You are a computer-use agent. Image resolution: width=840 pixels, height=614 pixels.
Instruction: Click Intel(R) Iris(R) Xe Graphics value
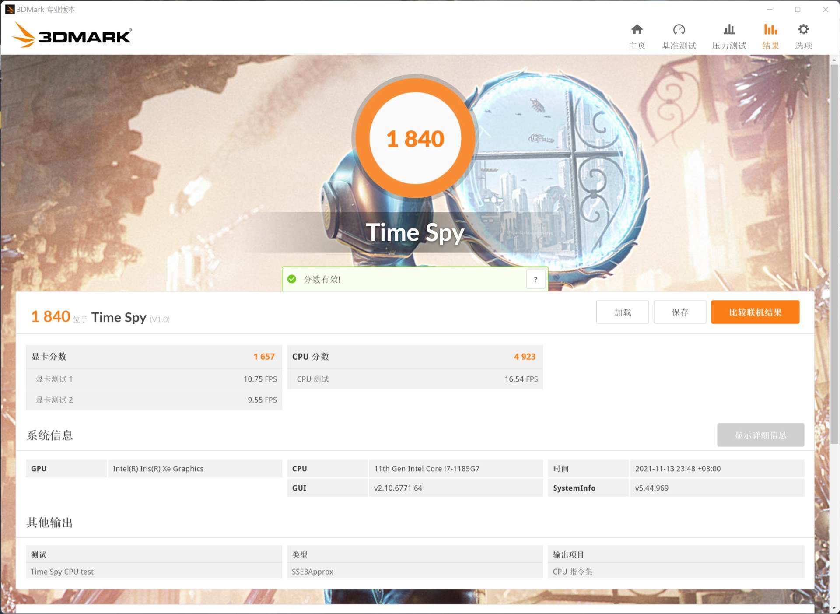pos(158,469)
